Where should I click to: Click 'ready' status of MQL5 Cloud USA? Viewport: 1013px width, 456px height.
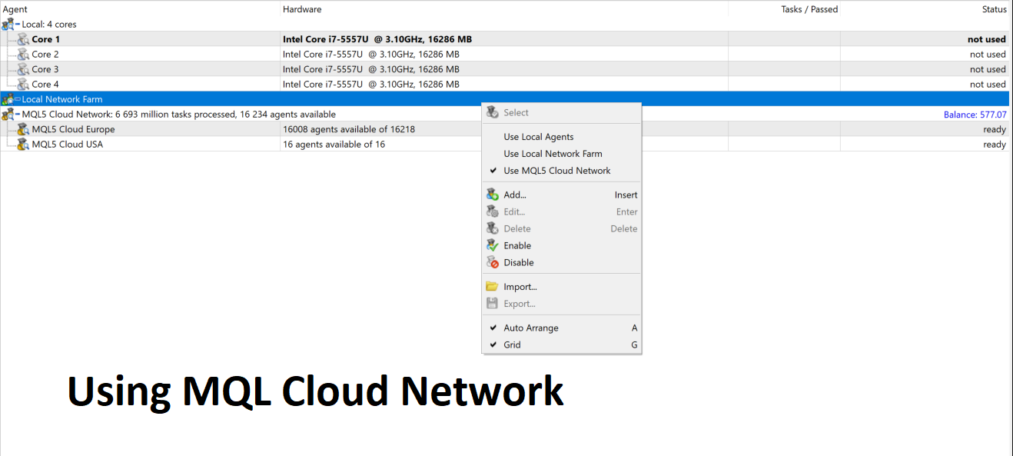[x=995, y=145]
